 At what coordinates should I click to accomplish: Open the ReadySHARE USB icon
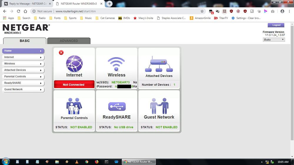tap(117, 106)
